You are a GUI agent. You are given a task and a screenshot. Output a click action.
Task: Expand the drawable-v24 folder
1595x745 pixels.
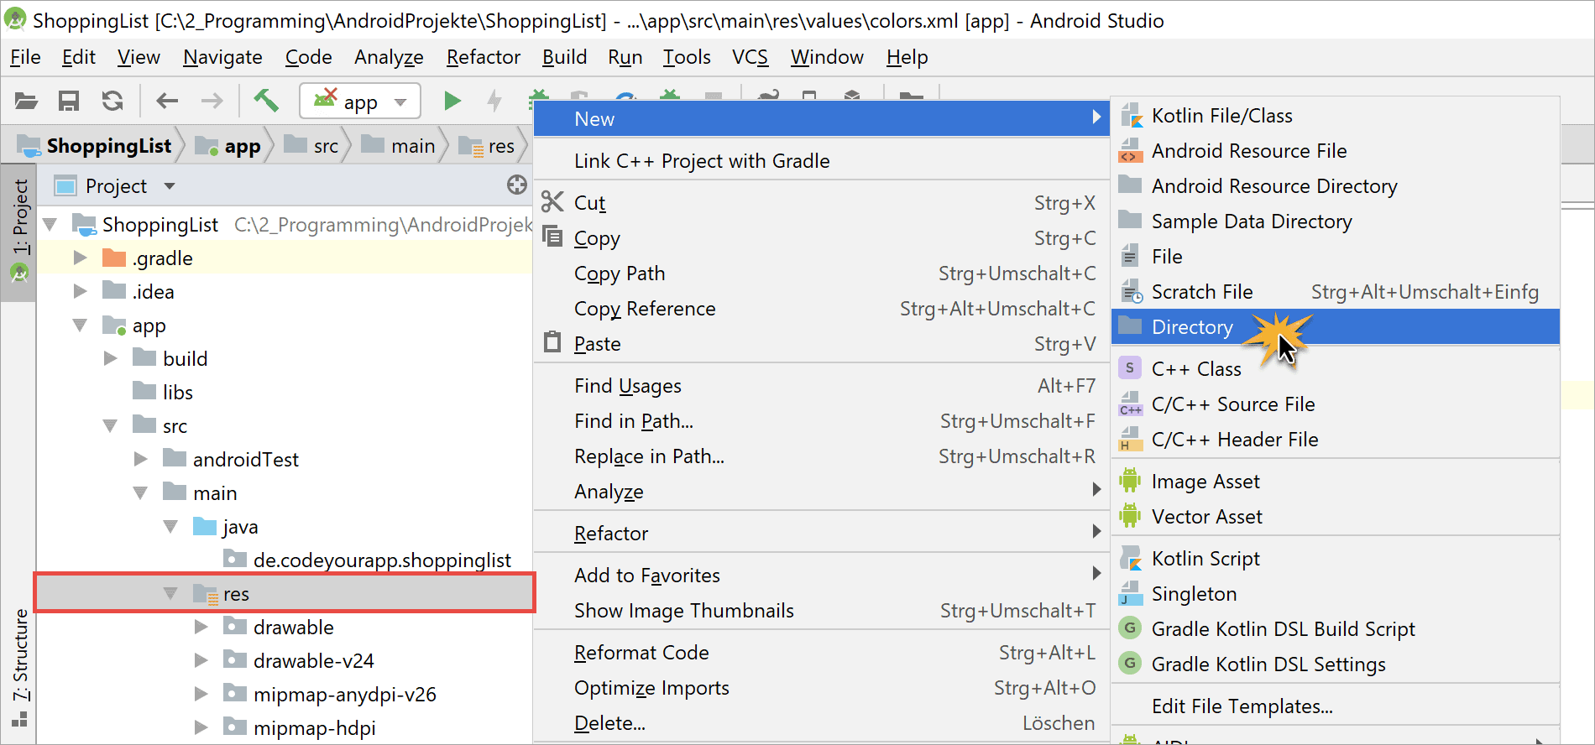point(201,660)
